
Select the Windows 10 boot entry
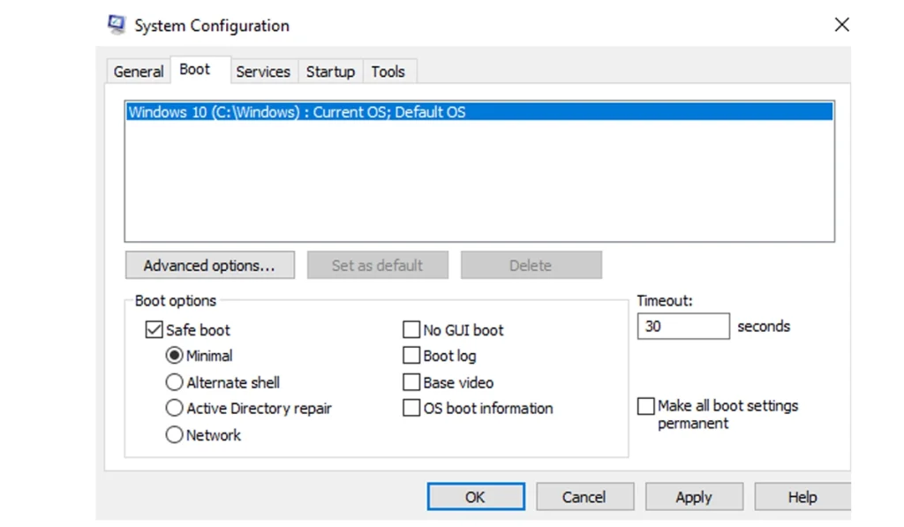297,112
